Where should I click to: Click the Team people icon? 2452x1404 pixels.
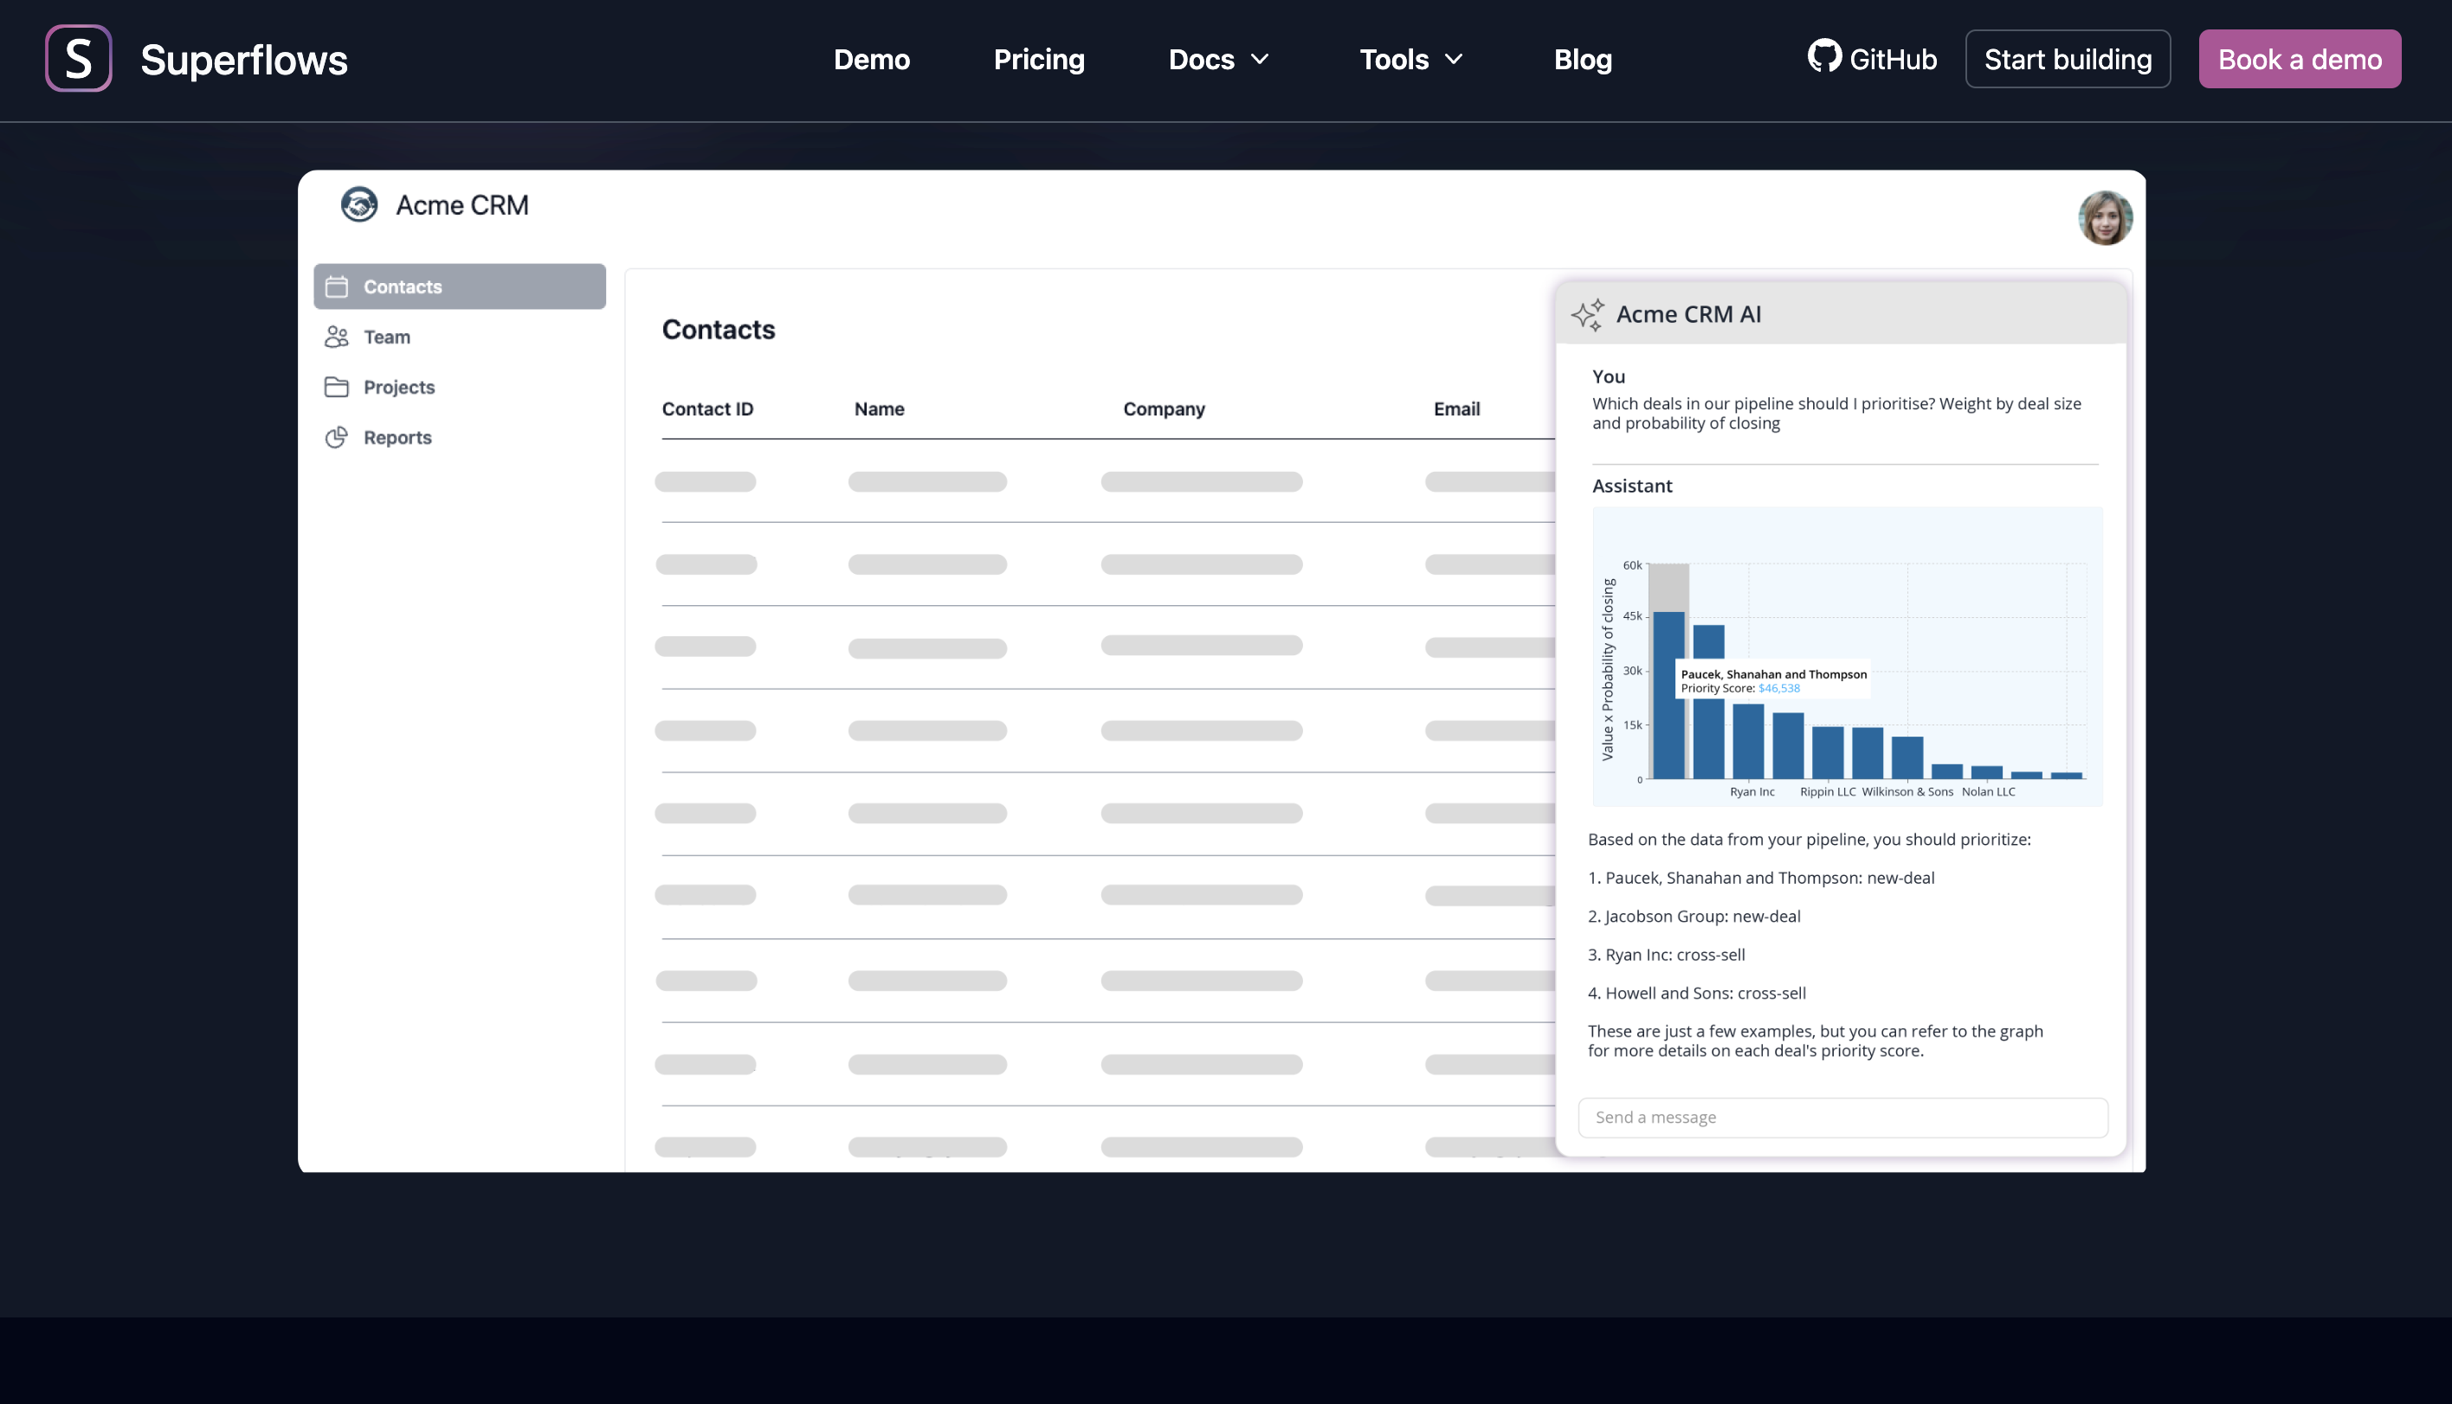click(337, 337)
